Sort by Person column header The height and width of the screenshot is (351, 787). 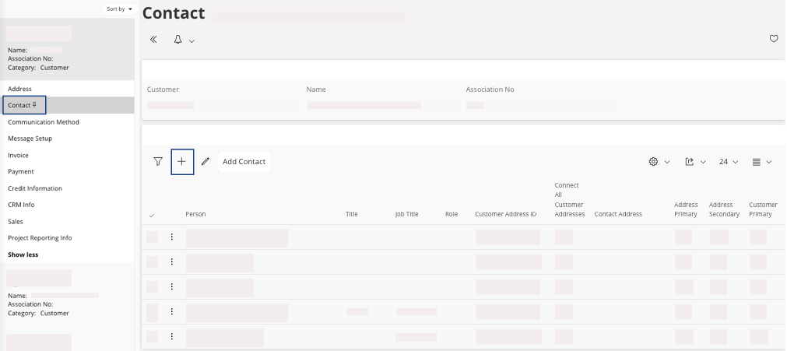click(195, 214)
